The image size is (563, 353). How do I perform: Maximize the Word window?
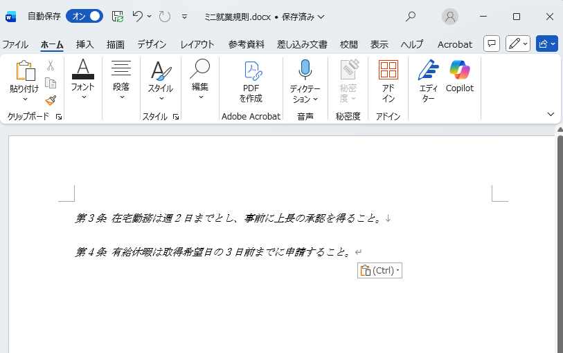click(517, 17)
